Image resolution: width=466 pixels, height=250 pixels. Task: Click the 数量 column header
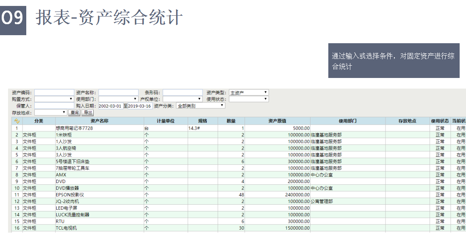coord(231,121)
